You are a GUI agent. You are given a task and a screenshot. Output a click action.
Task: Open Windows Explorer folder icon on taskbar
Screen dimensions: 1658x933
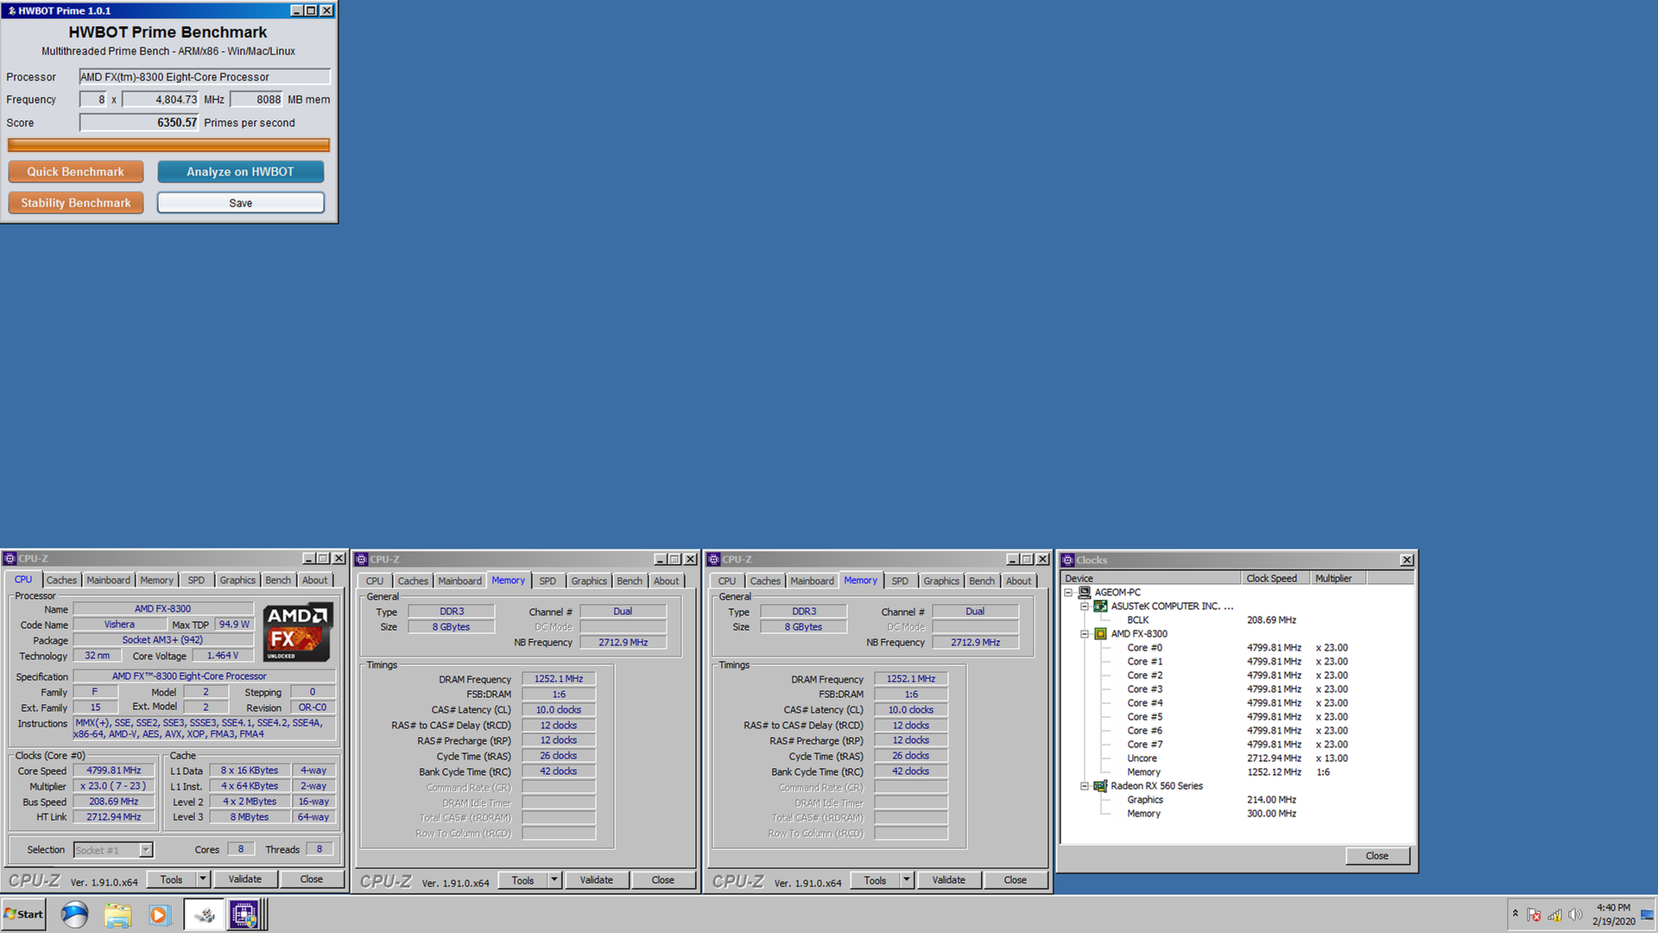click(117, 914)
